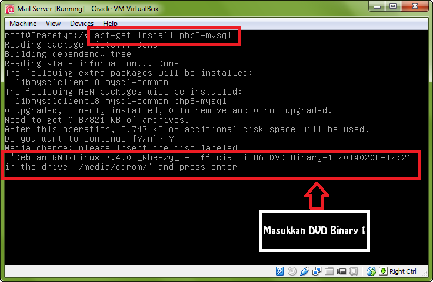The width and height of the screenshot is (433, 282).
Task: Click the optical disc (CD/DVD) status icon
Action: point(292,271)
